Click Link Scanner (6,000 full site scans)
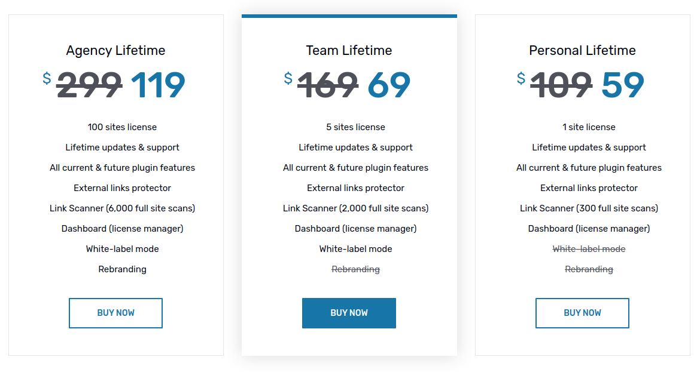 coord(122,208)
